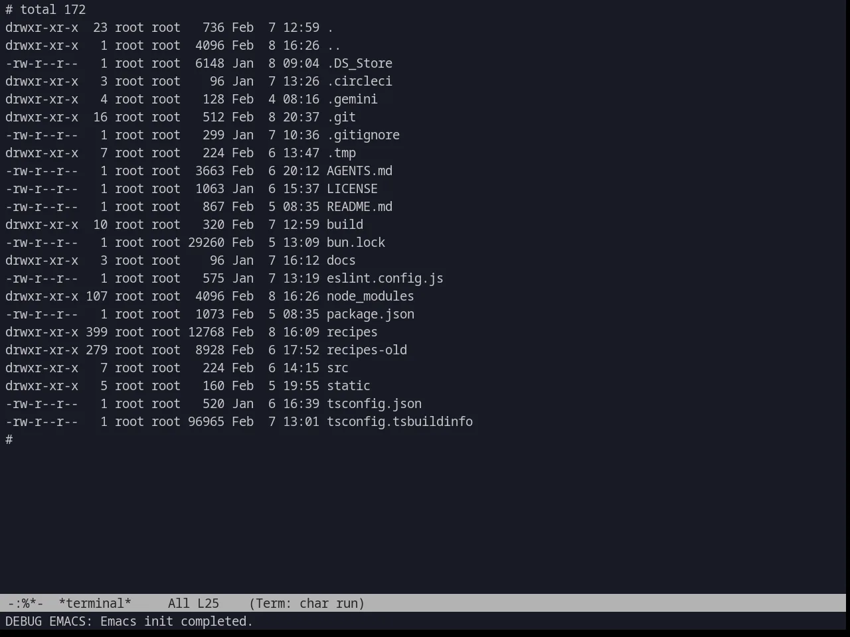This screenshot has height=637, width=850.
Task: Click the echo area showing Emacs init completed
Action: pos(129,621)
